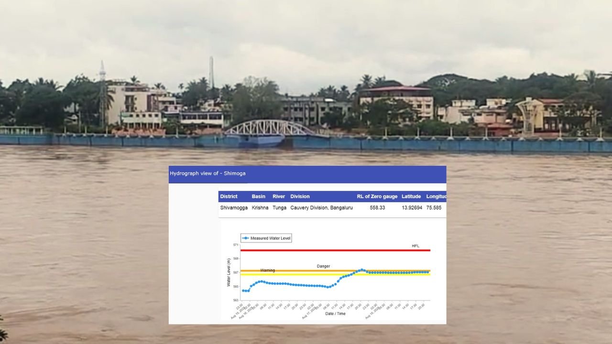Select the Krishna basin cell
The height and width of the screenshot is (344, 612).
(260, 208)
